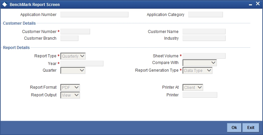Select the Customer Number input field

(x=75, y=31)
